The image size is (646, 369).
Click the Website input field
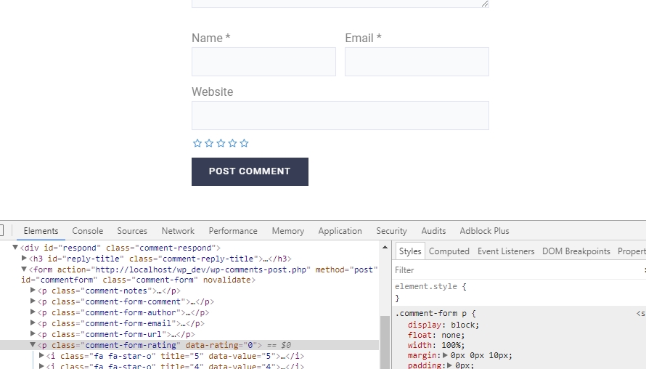tap(340, 115)
